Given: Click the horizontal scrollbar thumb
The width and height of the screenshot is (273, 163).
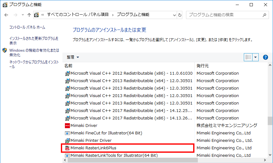Looking at the screenshot, I should (133, 160).
